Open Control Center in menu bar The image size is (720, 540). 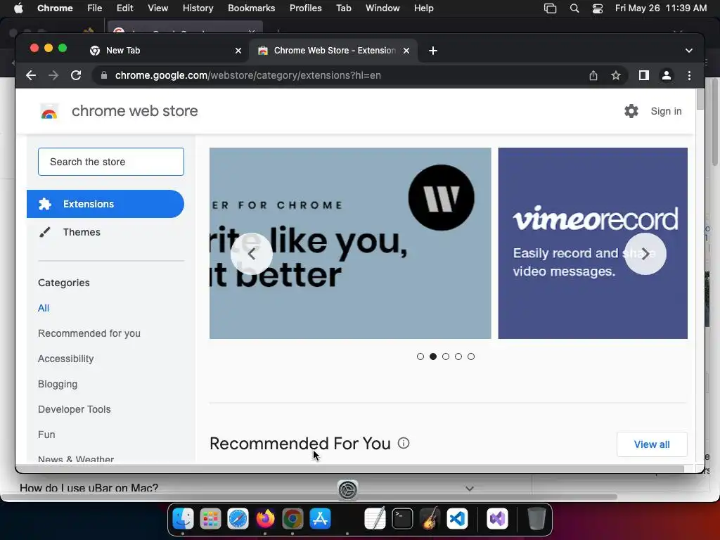tap(598, 8)
